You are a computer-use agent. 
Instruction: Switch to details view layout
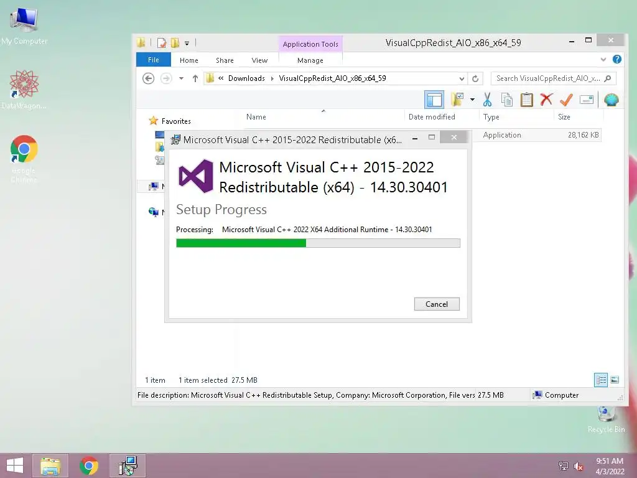tap(600, 380)
